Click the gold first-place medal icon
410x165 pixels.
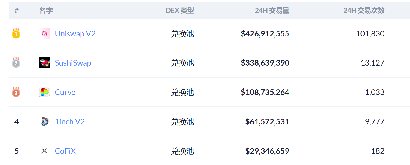click(x=16, y=33)
